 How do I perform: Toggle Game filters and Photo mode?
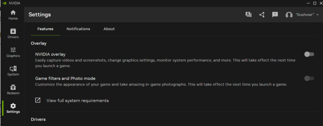pos(309,78)
